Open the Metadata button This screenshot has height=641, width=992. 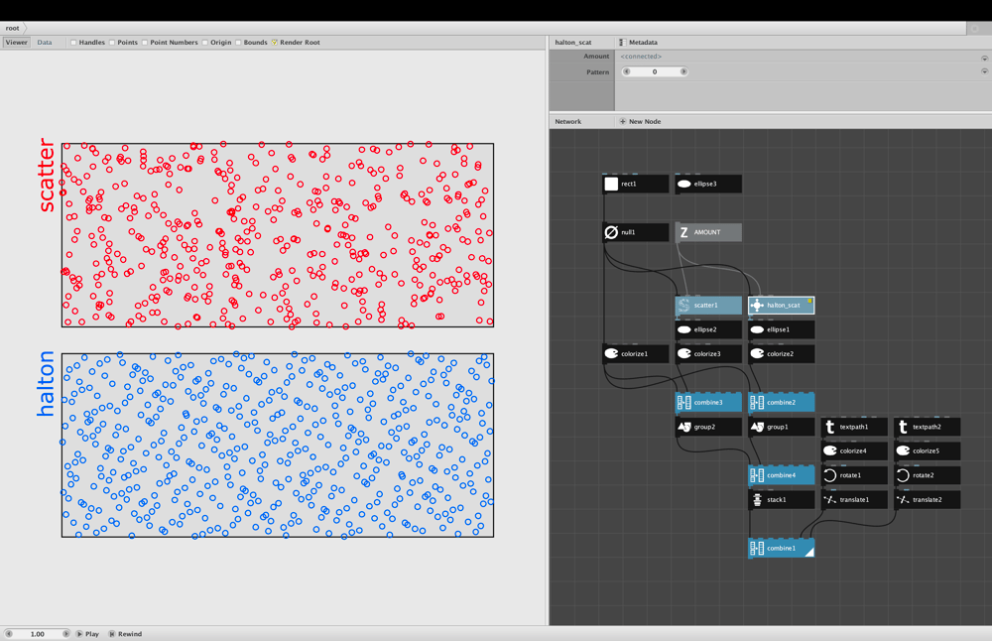click(638, 43)
